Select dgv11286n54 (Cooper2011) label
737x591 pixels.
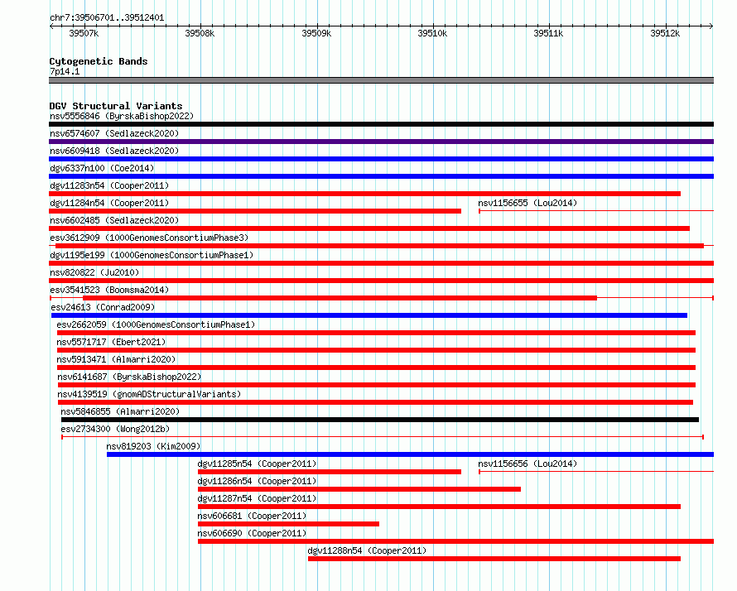[257, 481]
